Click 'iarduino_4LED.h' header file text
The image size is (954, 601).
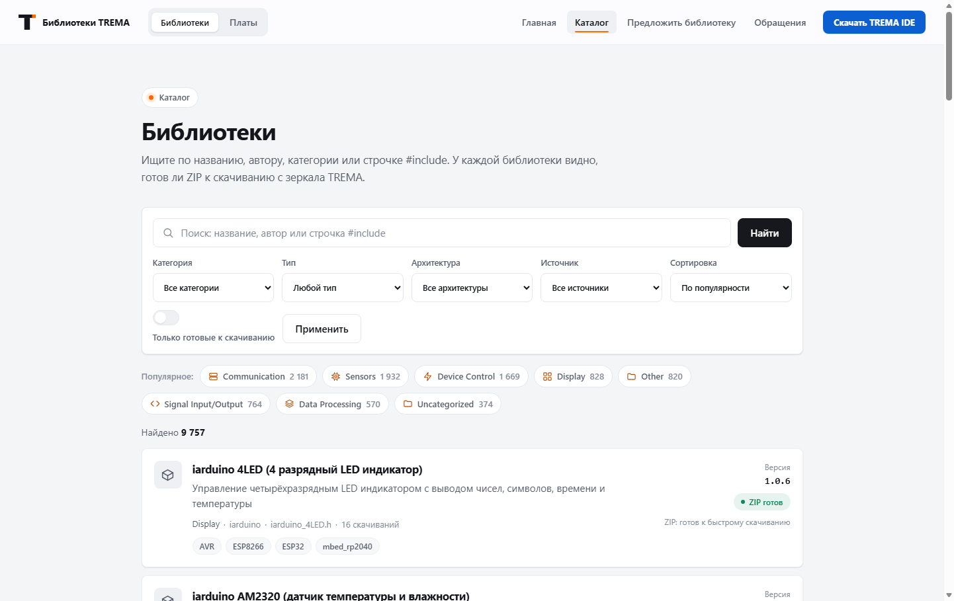coord(301,524)
